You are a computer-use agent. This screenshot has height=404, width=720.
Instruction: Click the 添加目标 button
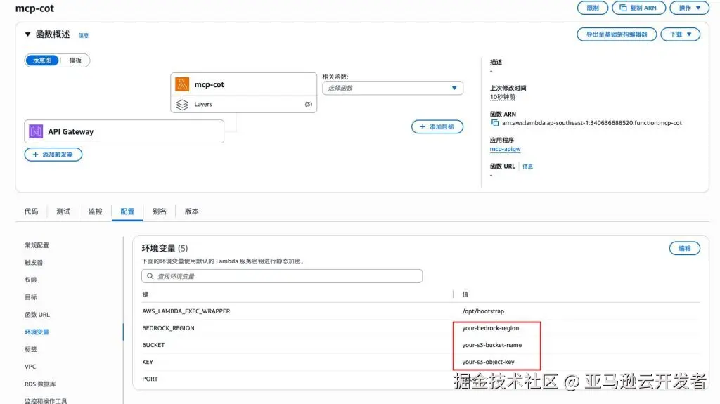pyautogui.click(x=437, y=126)
